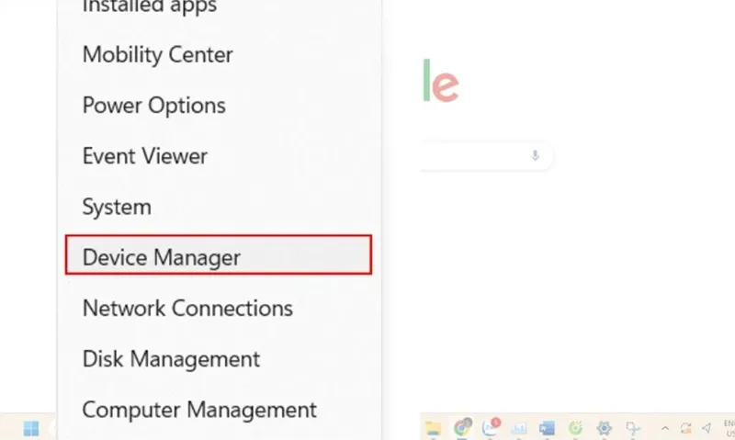Click the language indicator in the tray
This screenshot has height=440, width=735.
click(729, 428)
